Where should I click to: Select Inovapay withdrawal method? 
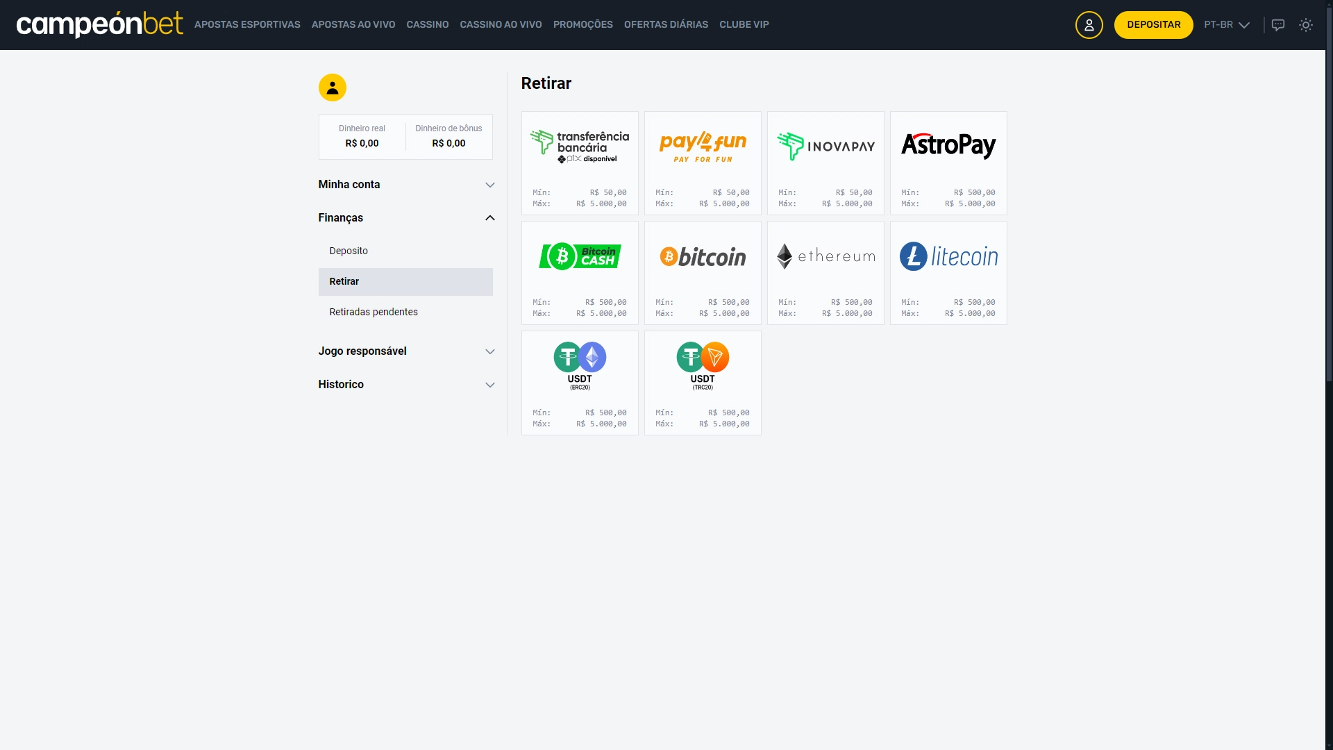pos(825,163)
